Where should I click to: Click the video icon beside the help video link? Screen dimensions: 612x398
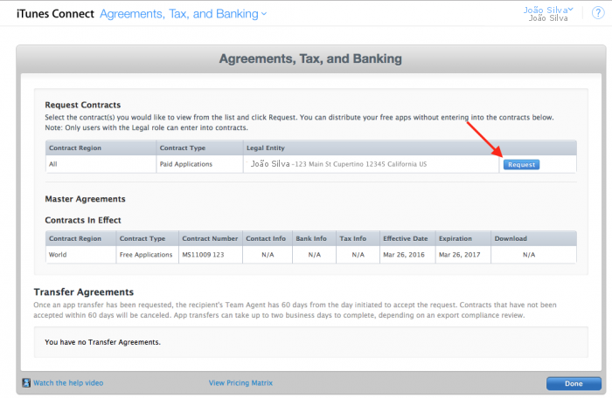coord(26,382)
